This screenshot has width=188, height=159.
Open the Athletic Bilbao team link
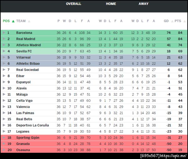click(28, 64)
